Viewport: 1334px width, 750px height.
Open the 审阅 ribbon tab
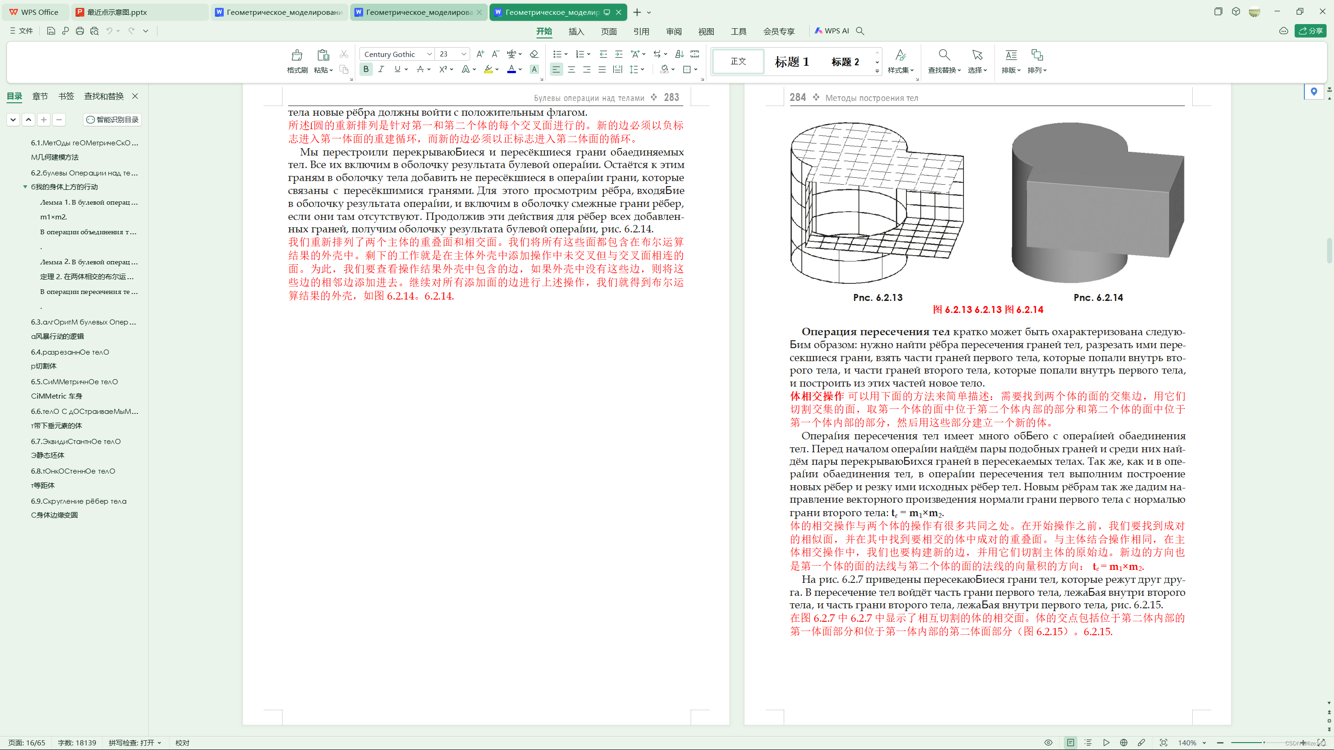click(674, 31)
